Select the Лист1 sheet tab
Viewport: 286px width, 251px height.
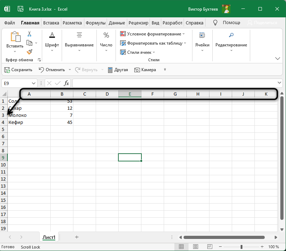coord(49,237)
